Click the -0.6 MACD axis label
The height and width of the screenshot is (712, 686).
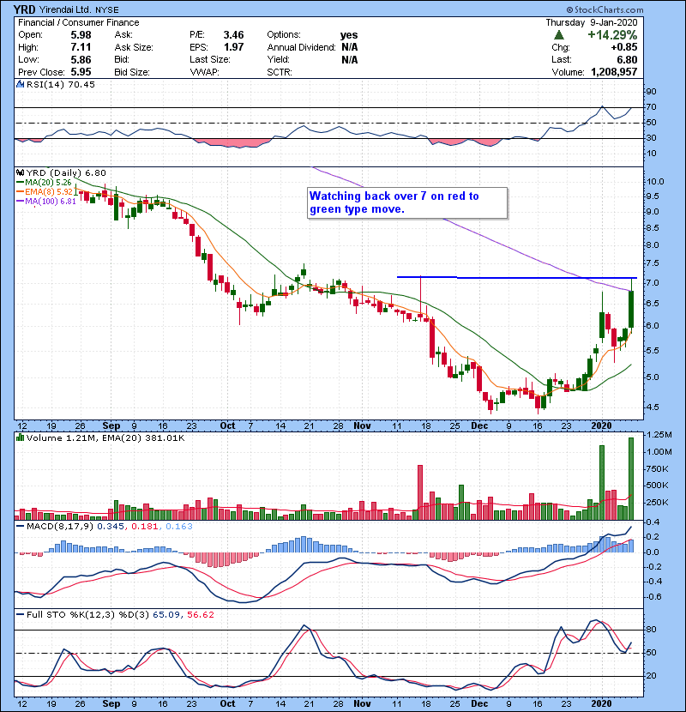(653, 597)
